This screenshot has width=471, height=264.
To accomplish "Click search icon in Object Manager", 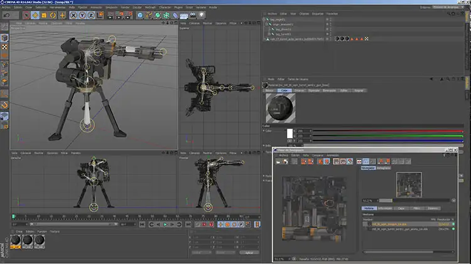I will tap(448, 14).
